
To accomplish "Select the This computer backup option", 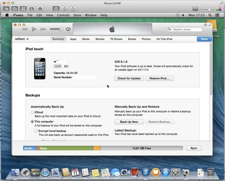I will (x=33, y=122).
